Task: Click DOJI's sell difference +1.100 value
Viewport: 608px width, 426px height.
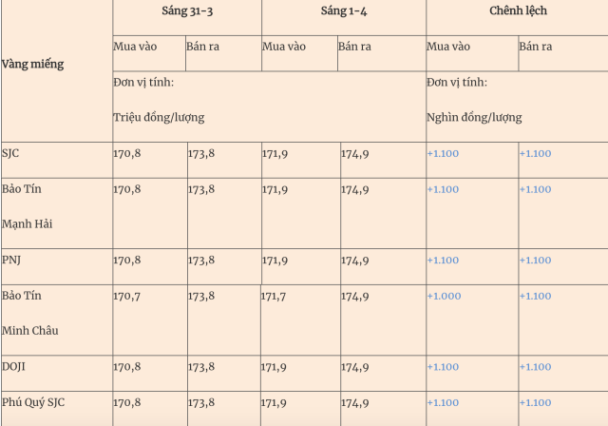Action: coord(535,366)
